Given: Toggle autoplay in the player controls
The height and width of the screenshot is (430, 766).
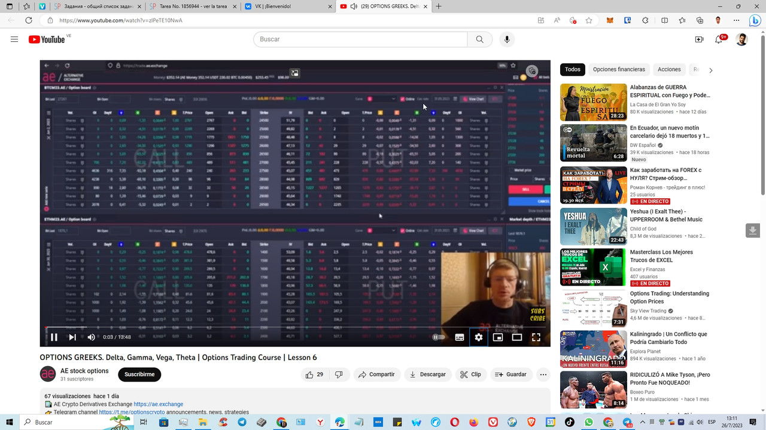Looking at the screenshot, I should [x=439, y=337].
